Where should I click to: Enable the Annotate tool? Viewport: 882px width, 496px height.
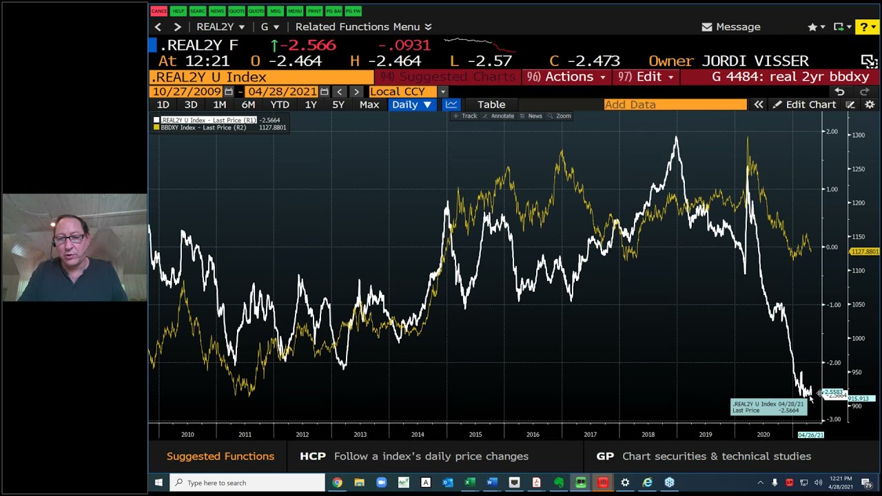[x=499, y=116]
